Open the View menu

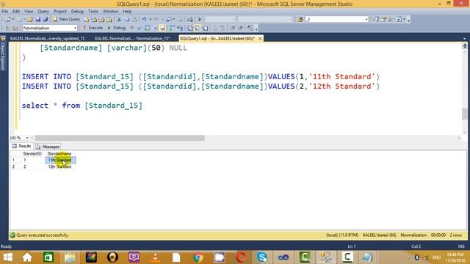point(29,12)
